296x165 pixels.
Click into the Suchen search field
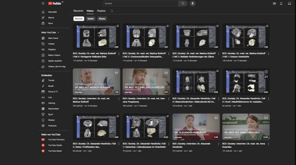coord(141,3)
